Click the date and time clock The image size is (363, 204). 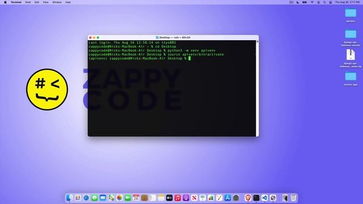[348, 2]
